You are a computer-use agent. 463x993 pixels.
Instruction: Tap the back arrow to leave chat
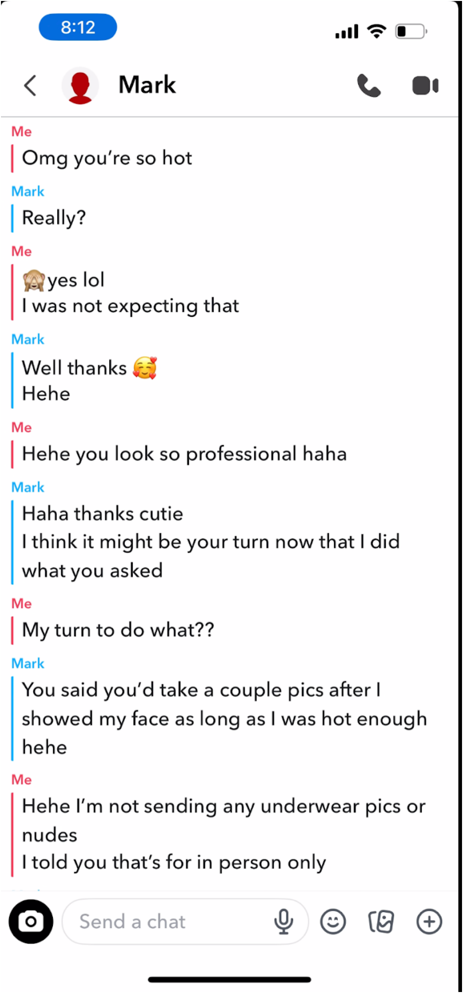tap(30, 86)
